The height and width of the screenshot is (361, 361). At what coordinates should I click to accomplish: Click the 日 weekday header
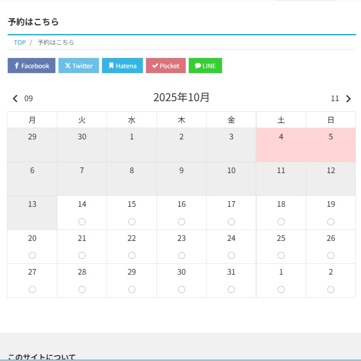coord(331,120)
